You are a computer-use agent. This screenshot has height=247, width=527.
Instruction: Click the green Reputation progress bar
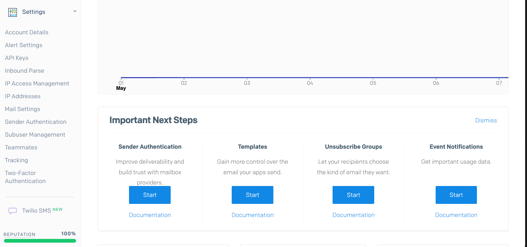40,241
